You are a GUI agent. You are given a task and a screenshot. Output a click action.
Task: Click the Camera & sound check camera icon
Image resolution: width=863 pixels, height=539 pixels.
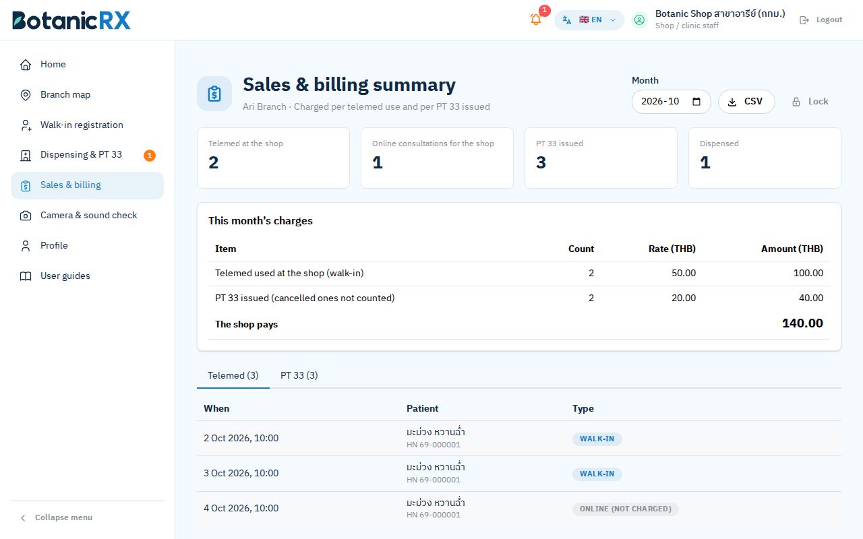click(26, 216)
